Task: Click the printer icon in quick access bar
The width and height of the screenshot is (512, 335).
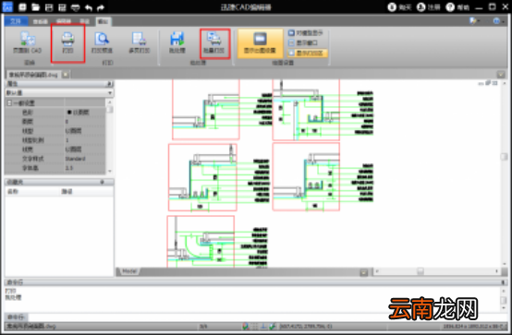Action: (76, 6)
